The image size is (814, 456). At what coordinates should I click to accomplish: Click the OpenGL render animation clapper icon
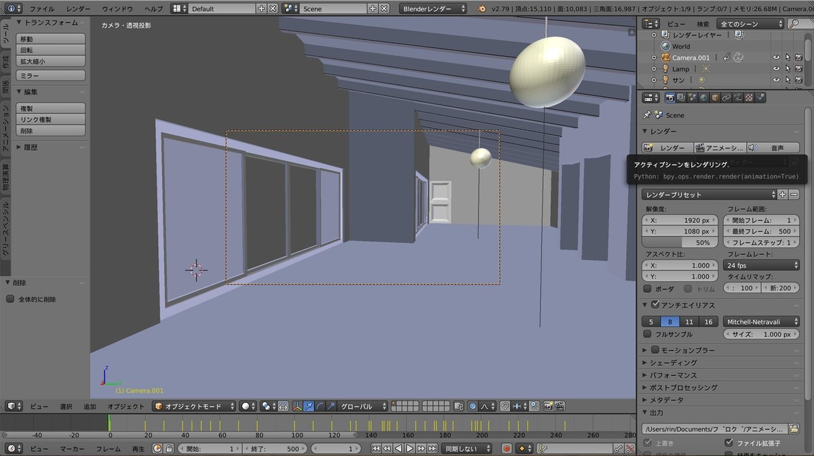pos(560,407)
